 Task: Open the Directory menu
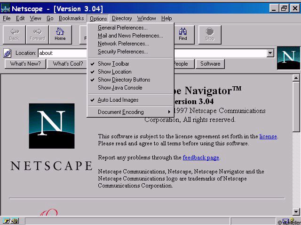(122, 18)
